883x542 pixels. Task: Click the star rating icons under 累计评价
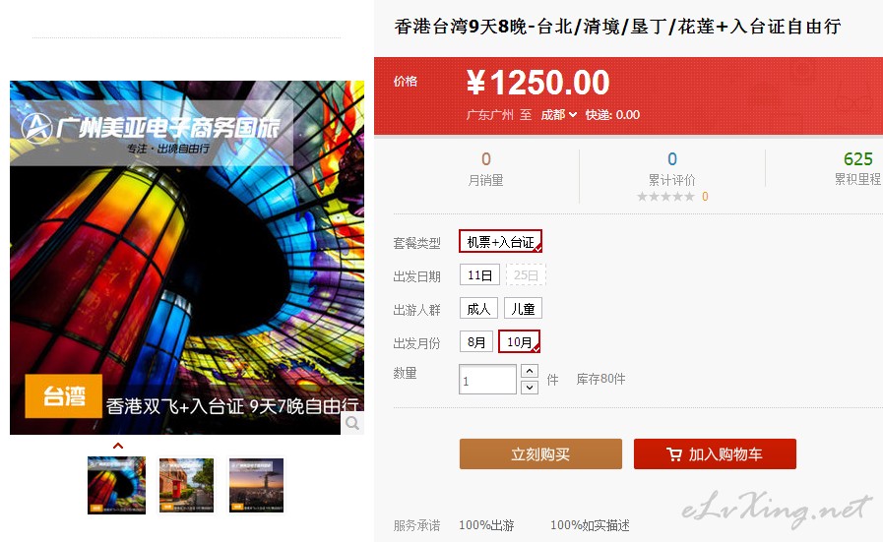[x=665, y=197]
